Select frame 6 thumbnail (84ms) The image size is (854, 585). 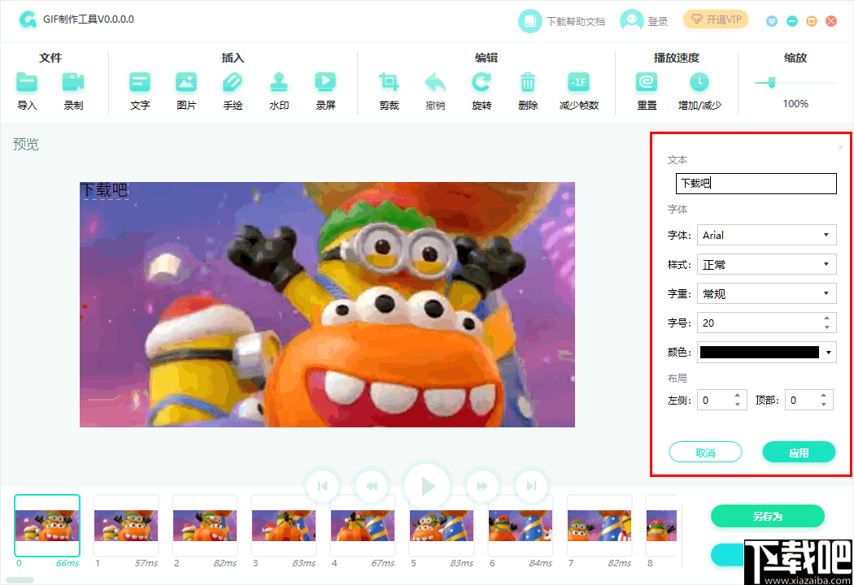pyautogui.click(x=521, y=526)
